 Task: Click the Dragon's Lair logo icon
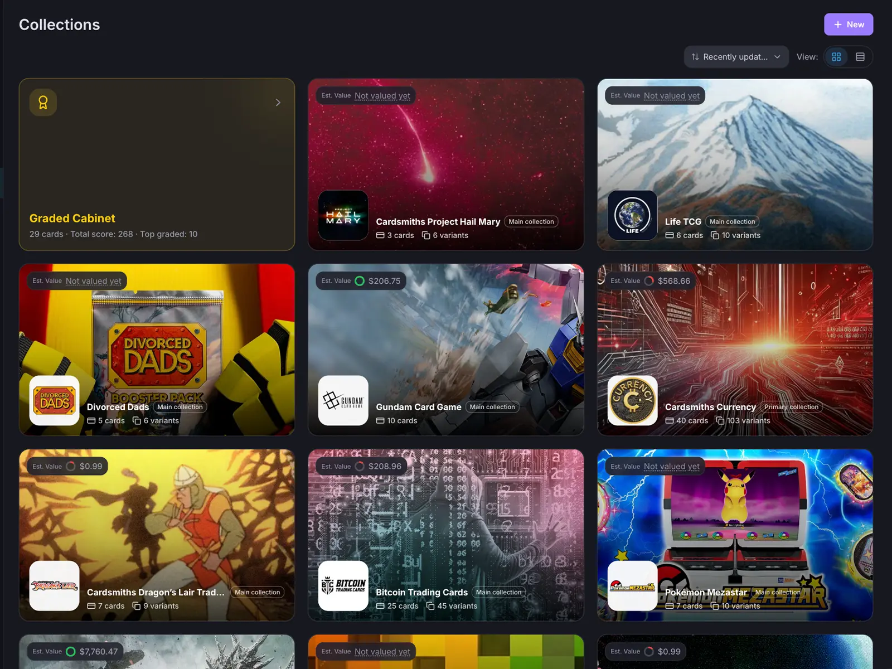coord(55,585)
